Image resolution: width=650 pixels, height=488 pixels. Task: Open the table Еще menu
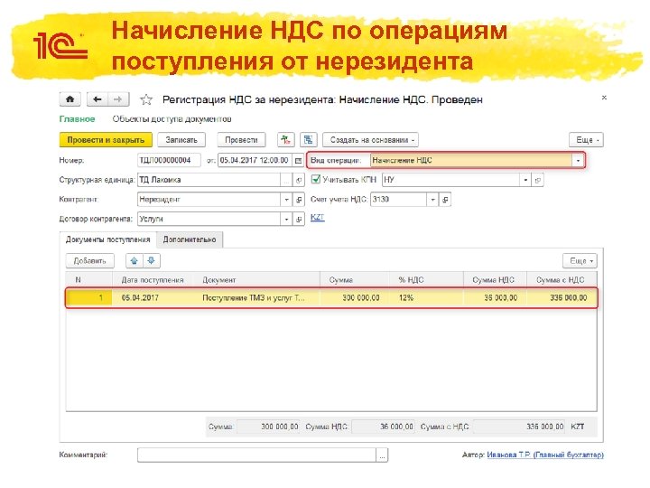(580, 260)
